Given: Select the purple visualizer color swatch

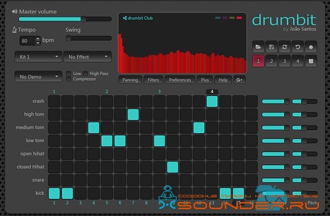Looking at the screenshot, I should click(225, 18).
